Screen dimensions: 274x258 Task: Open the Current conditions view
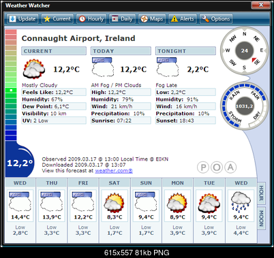(57, 19)
